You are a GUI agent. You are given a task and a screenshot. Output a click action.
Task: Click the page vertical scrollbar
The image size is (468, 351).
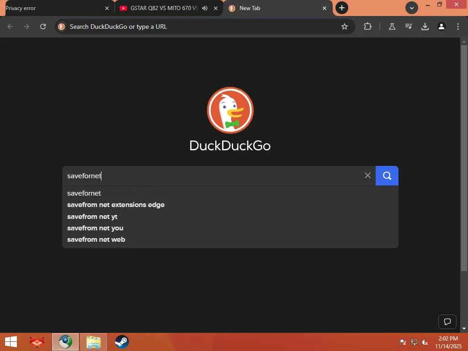[x=464, y=158]
